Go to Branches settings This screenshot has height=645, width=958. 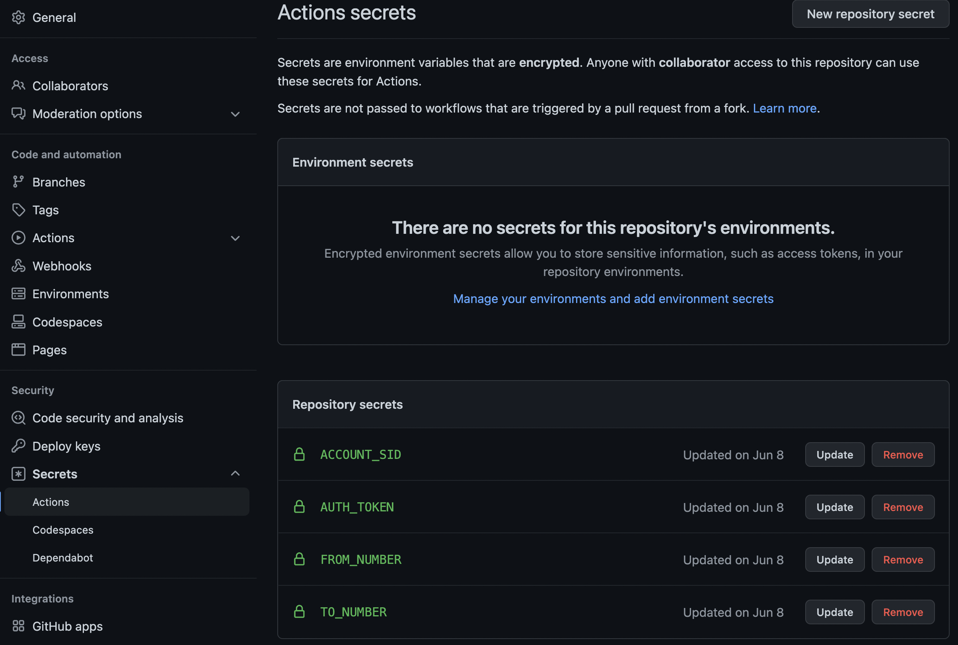point(59,182)
